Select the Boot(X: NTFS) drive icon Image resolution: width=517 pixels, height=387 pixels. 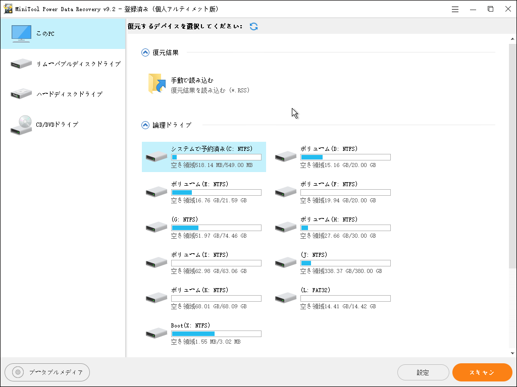click(x=156, y=333)
